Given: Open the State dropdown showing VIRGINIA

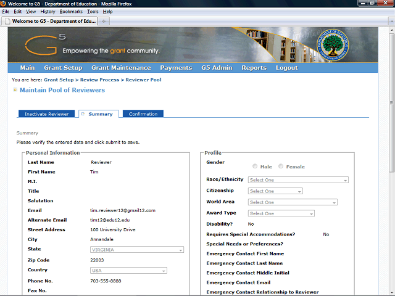Looking at the screenshot, I should point(137,250).
